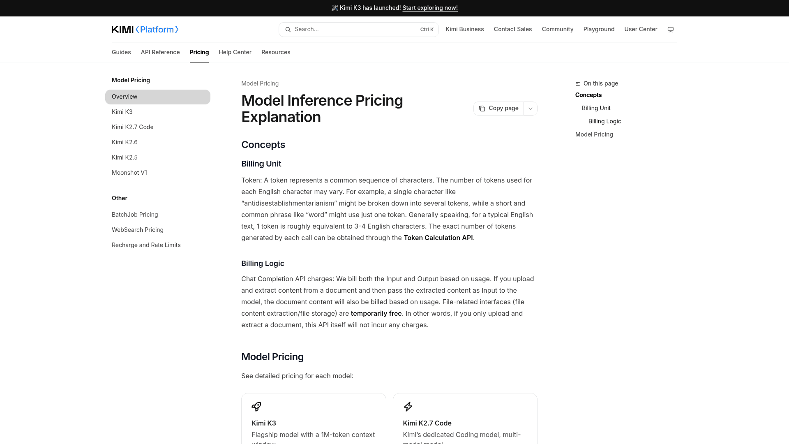Open Kimi Business link

click(465, 29)
